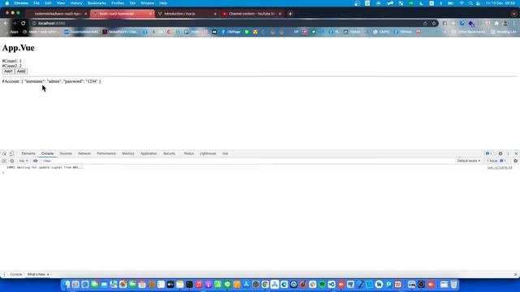Open DevTools Application tab
520x292 pixels.
tap(149, 153)
